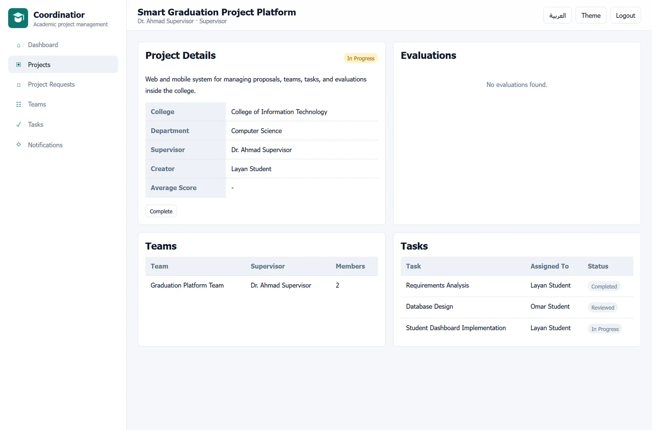Click the Logout button
The height and width of the screenshot is (430, 652).
coord(626,15)
